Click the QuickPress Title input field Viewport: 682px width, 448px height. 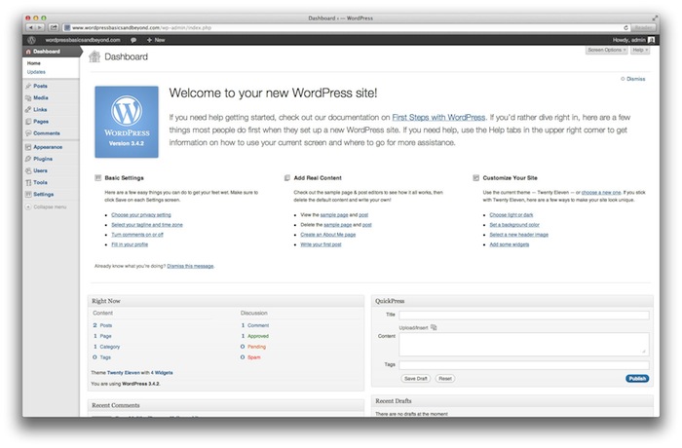(524, 315)
